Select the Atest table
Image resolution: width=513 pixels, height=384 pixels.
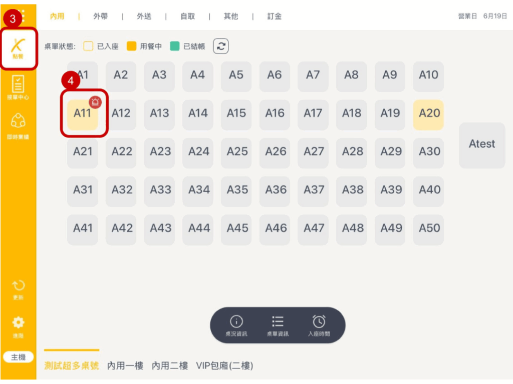click(482, 144)
